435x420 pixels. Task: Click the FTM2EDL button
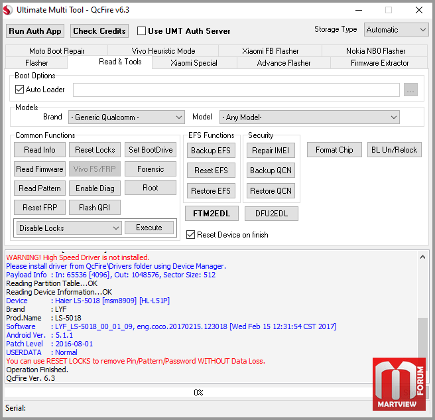click(212, 214)
